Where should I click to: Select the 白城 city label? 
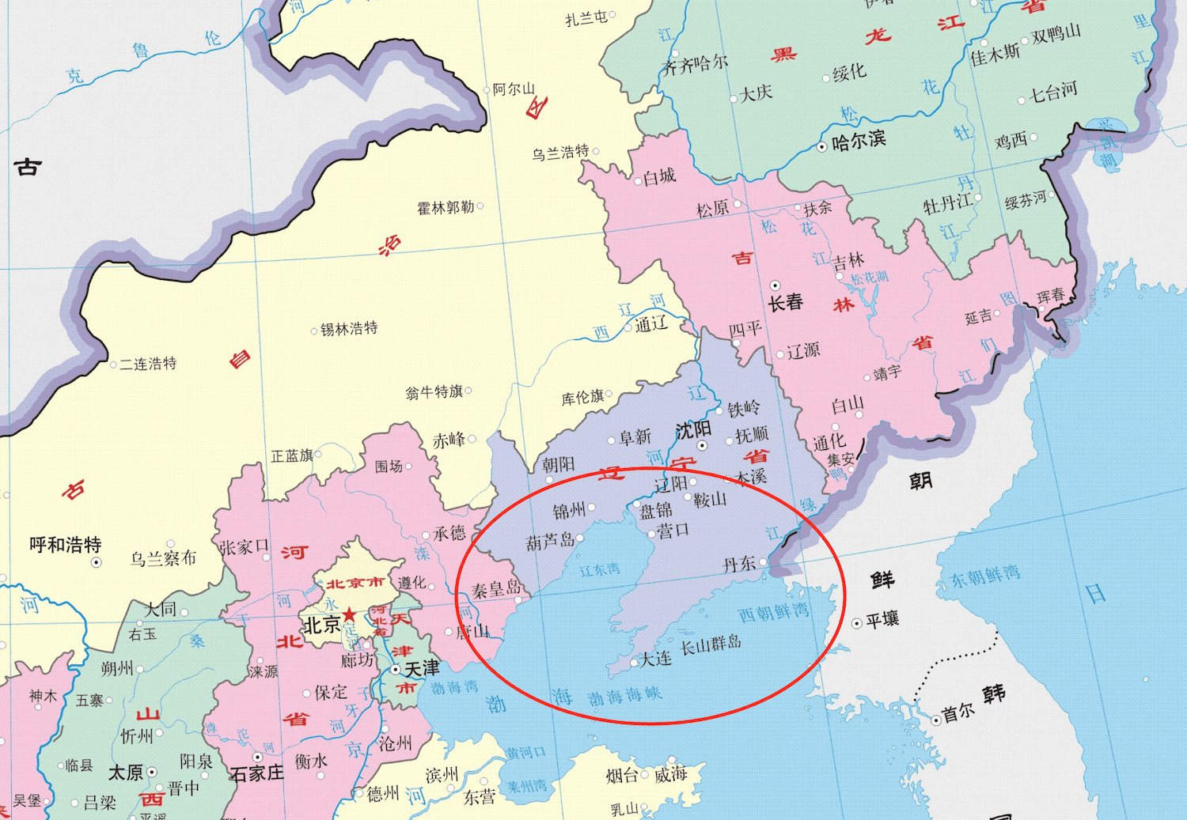pos(660,176)
